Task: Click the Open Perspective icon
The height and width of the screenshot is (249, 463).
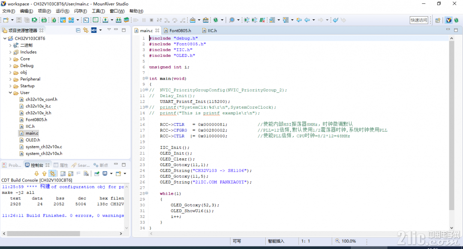Action: coord(438,20)
